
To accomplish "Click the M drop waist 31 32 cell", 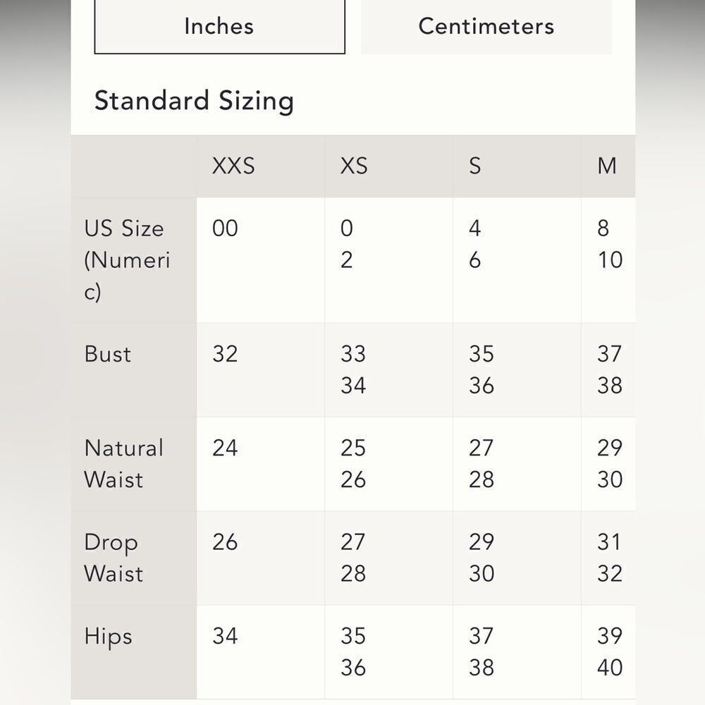I will coord(608,558).
